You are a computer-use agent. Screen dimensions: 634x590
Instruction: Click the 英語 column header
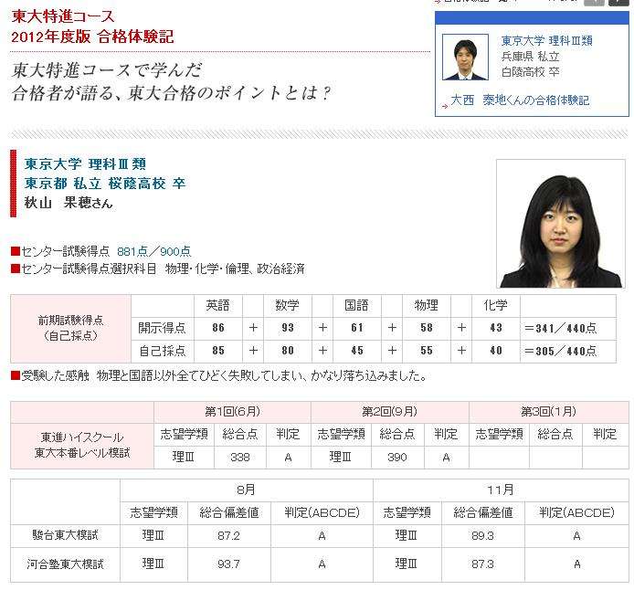[218, 305]
